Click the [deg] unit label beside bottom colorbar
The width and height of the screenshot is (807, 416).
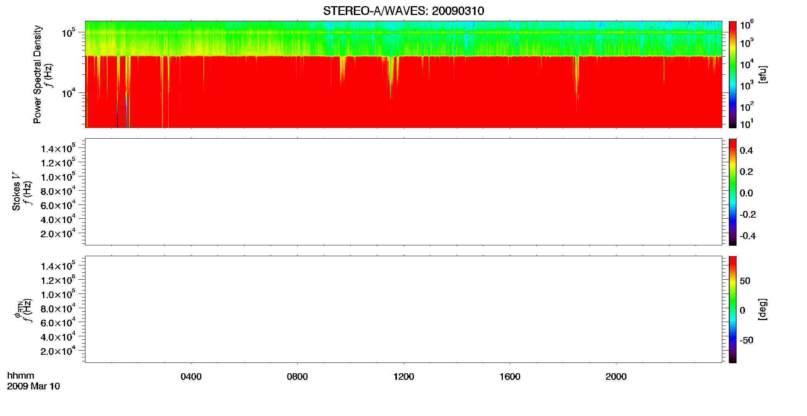(x=762, y=309)
